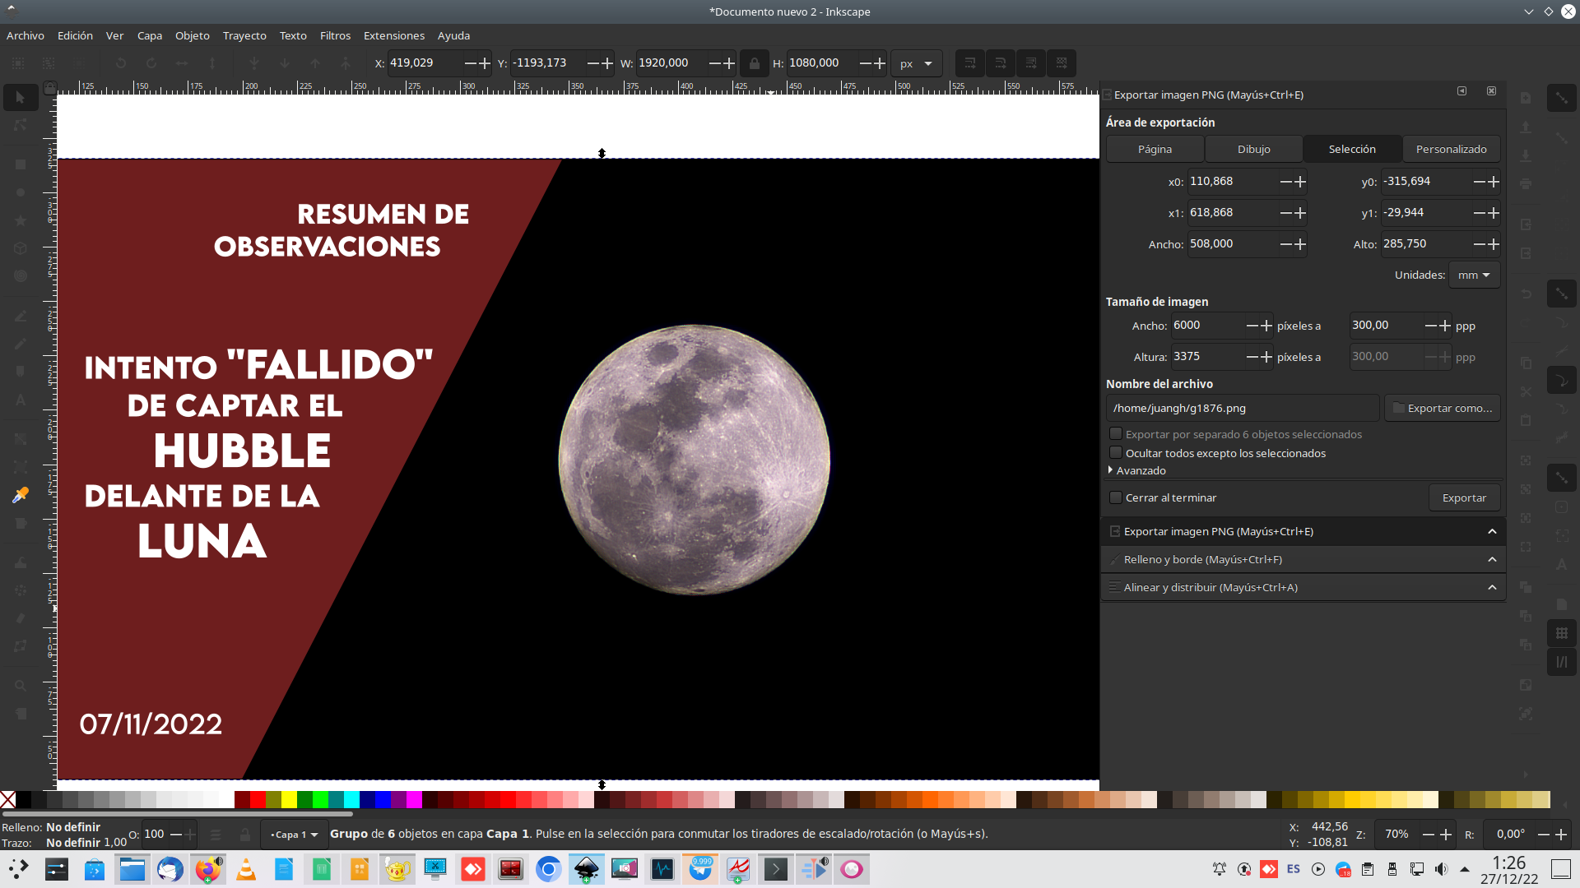
Task: Select the Pencil freehand tool
Action: (21, 316)
